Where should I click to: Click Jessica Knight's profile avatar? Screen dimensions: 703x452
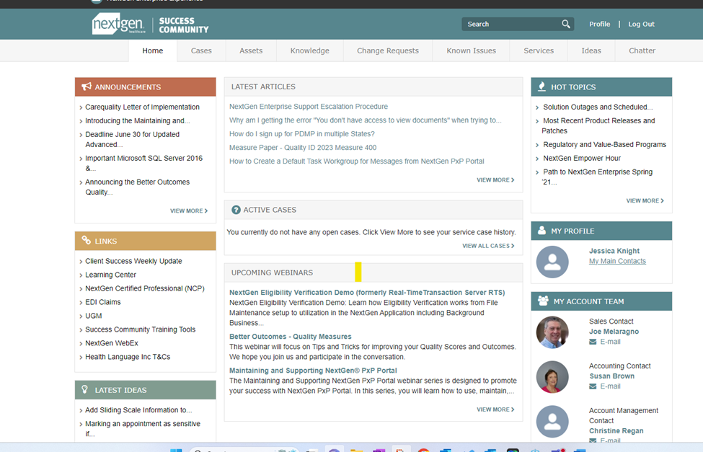[552, 262]
